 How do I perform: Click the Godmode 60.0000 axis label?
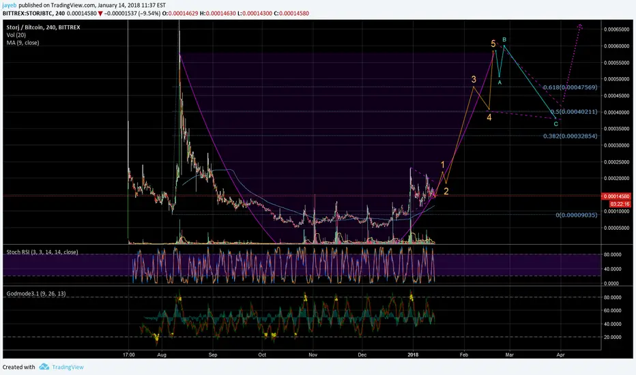613,310
